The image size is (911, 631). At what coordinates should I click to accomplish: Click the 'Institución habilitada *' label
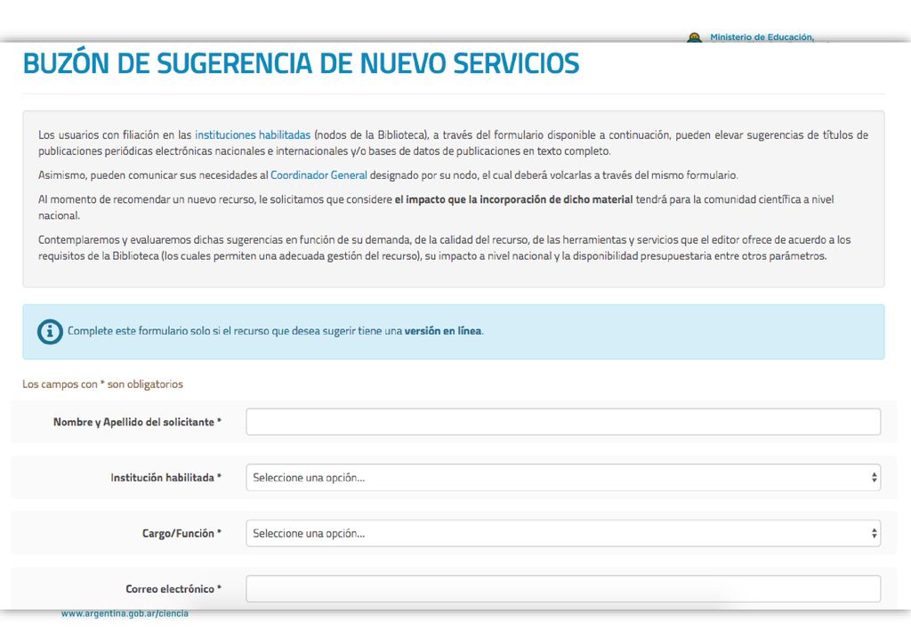pyautogui.click(x=166, y=478)
